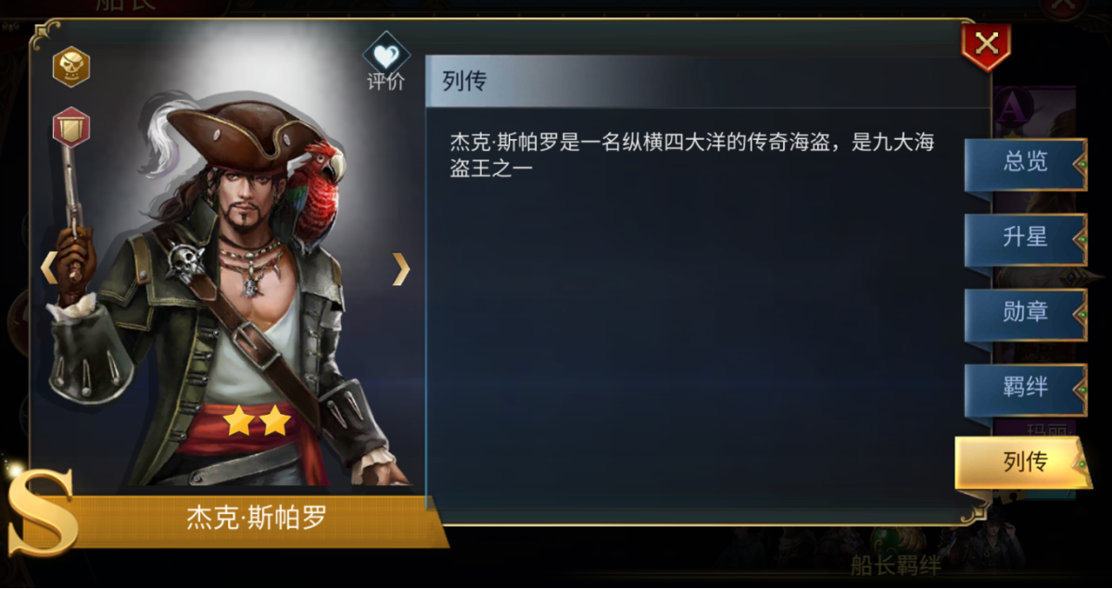Viewport: 1112px width, 589px height.
Task: Click the red shield badge icon
Action: coord(71,125)
